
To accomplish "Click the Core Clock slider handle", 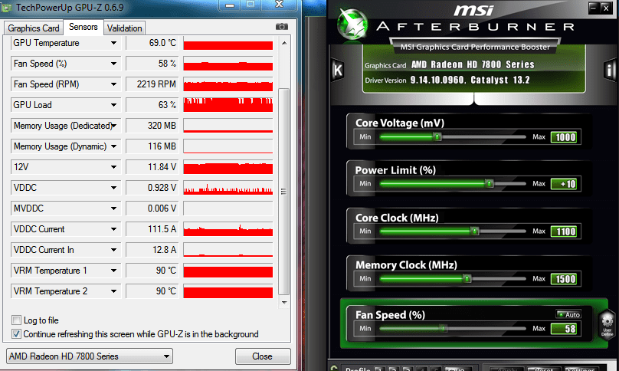I will tap(475, 231).
